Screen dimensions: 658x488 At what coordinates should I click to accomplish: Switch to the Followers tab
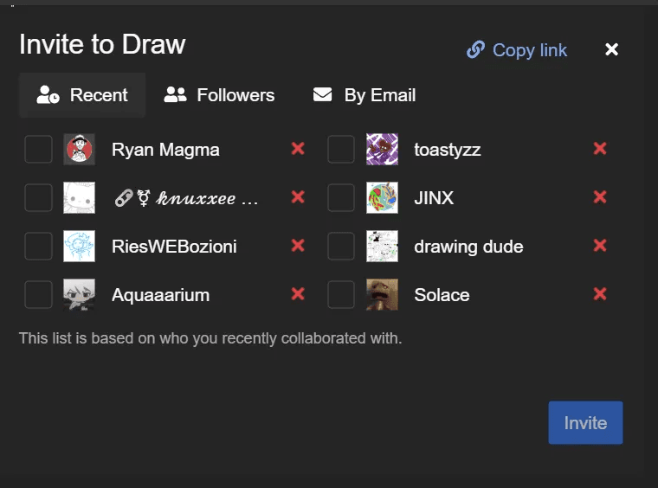click(x=220, y=95)
